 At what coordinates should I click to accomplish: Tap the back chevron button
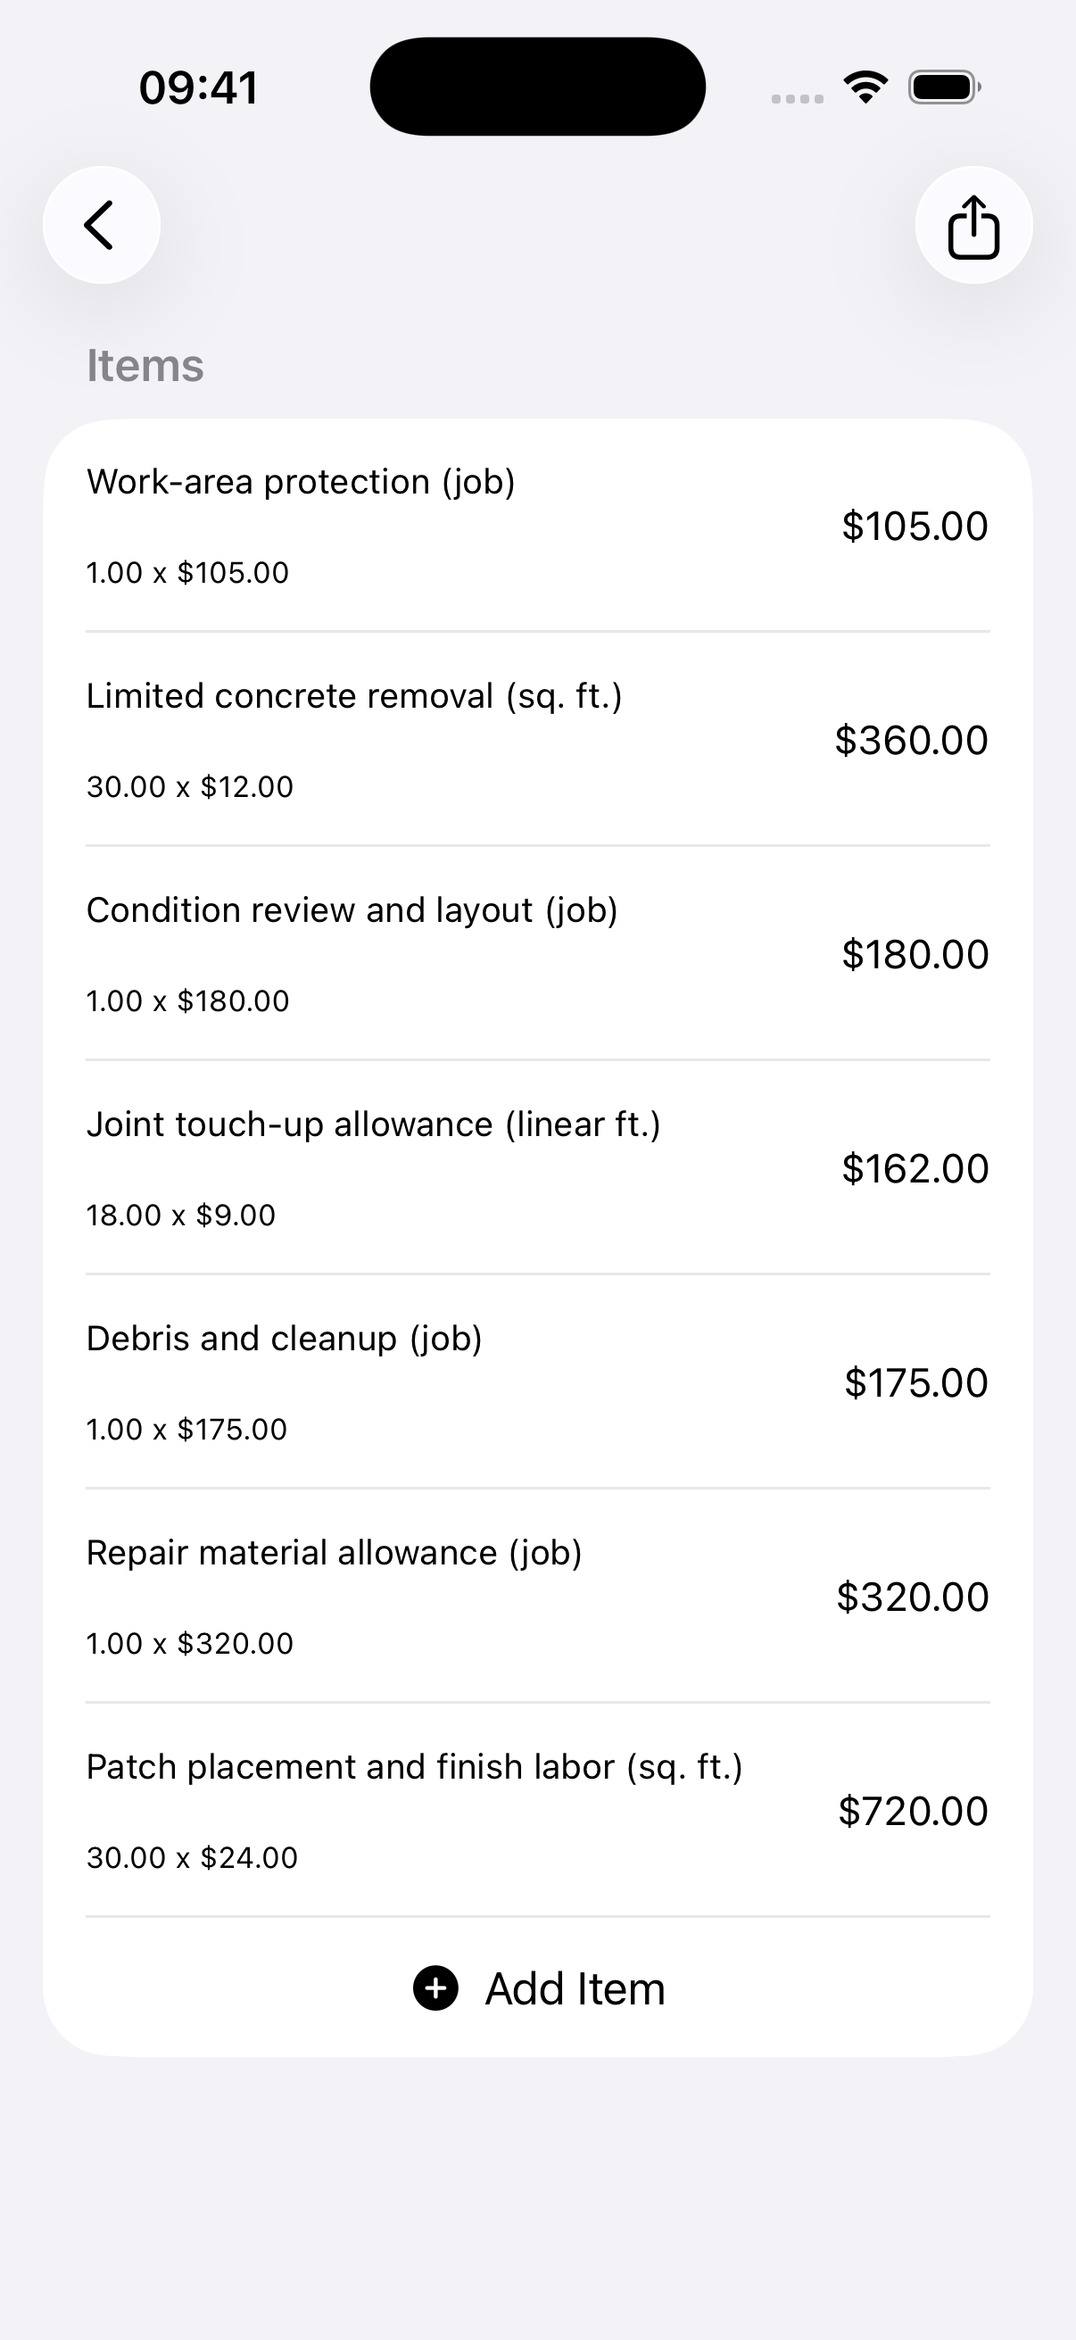click(101, 224)
